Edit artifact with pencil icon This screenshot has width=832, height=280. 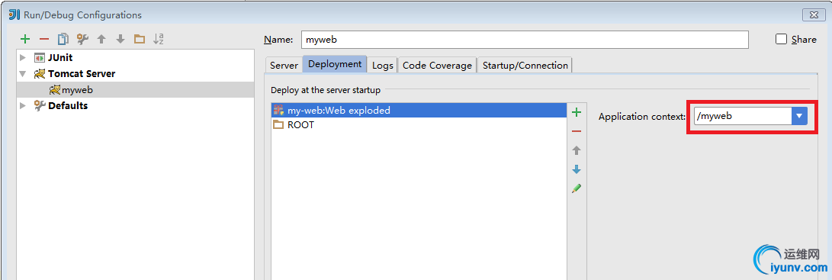pos(577,188)
